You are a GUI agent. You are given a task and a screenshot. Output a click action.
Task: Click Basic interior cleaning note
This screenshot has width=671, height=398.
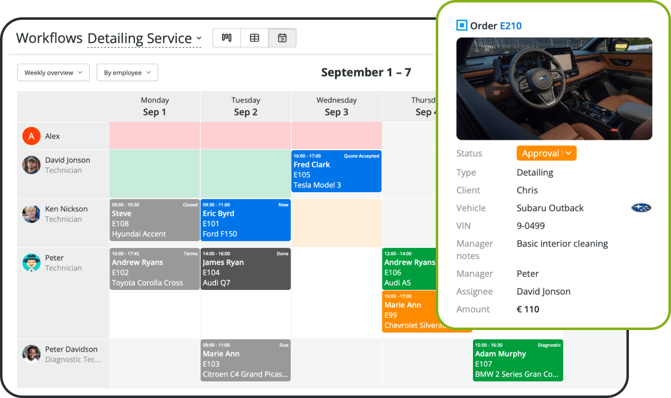(562, 243)
